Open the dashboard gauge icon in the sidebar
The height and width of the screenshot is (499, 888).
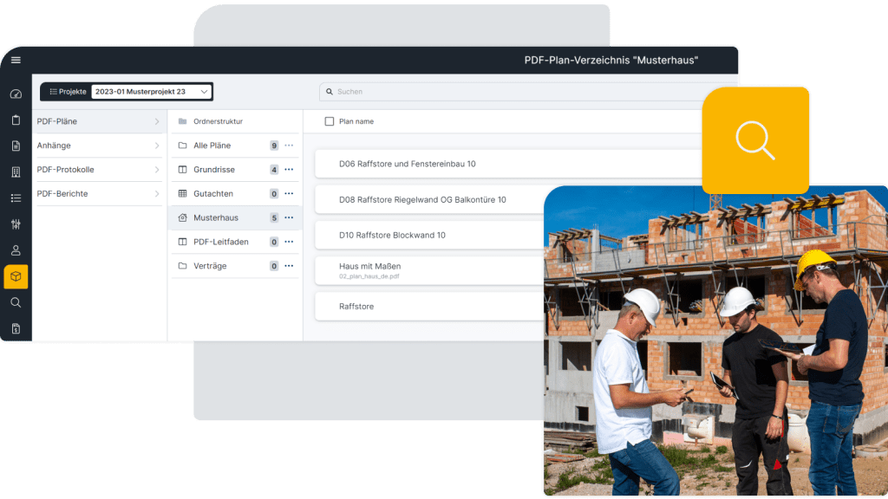coord(16,94)
